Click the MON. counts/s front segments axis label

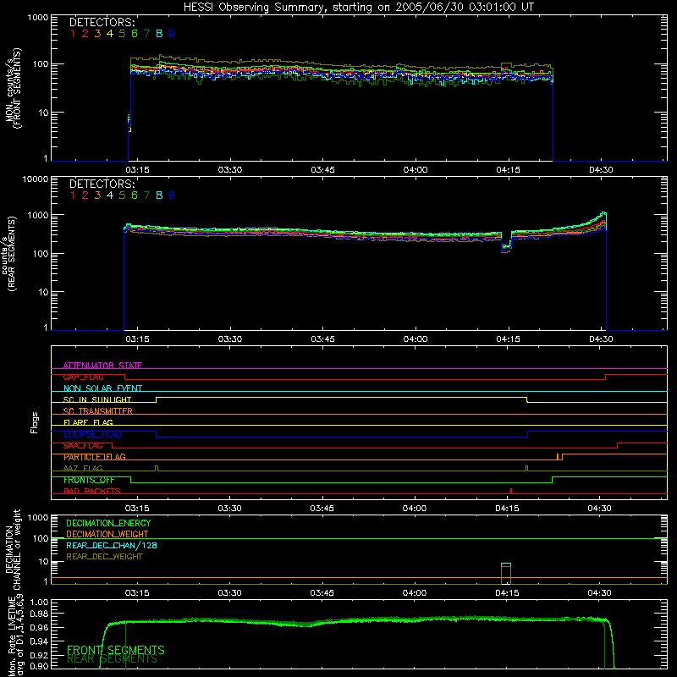tap(13, 88)
